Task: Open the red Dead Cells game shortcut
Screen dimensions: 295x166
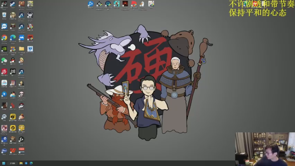Action: pos(13,106)
